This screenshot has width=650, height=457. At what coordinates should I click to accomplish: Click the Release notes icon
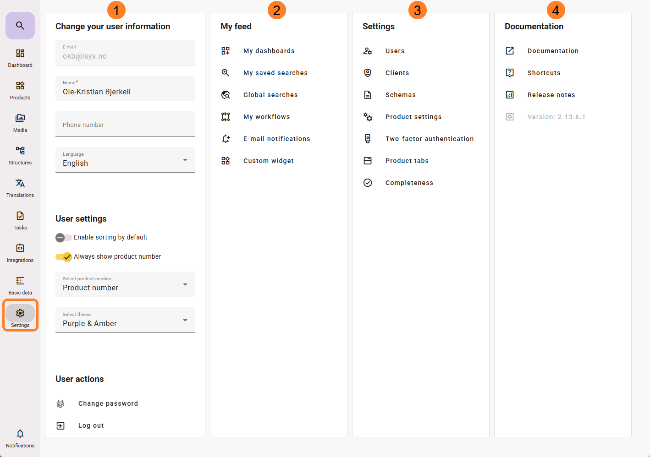tap(510, 95)
